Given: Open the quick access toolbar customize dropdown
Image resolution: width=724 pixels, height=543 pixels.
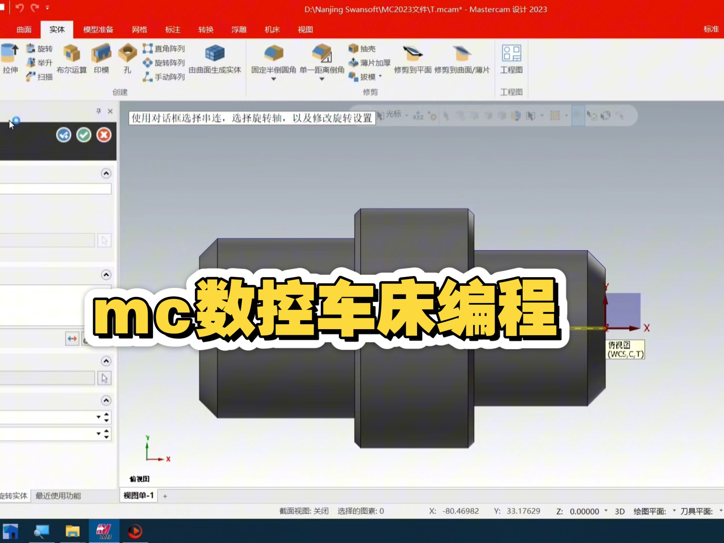Looking at the screenshot, I should (x=48, y=8).
